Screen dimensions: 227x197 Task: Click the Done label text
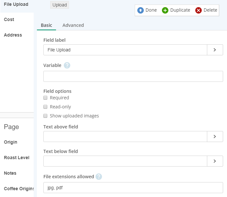(x=151, y=10)
